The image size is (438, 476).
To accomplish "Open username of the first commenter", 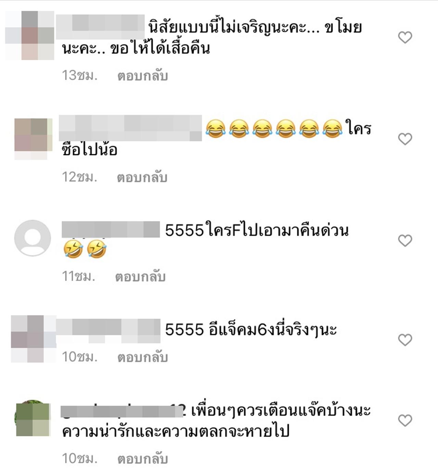I will [x=100, y=27].
